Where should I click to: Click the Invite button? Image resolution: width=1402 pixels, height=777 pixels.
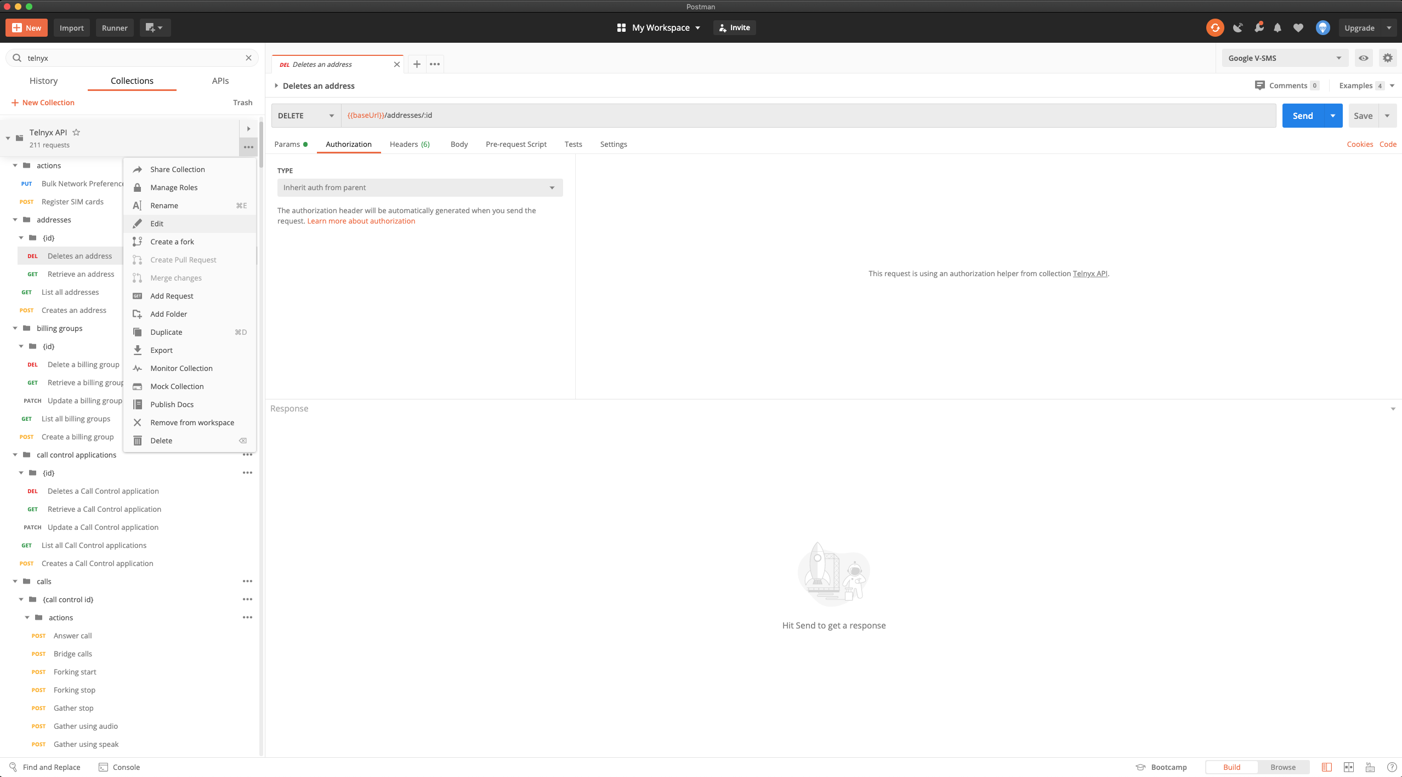(x=734, y=28)
